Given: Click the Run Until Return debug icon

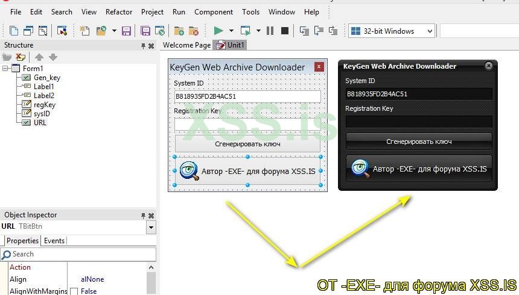Looking at the screenshot, I should coord(333,31).
